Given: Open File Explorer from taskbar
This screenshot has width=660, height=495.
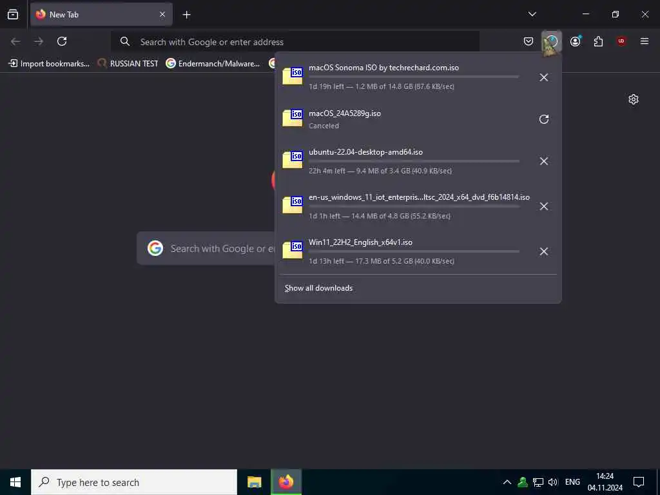Looking at the screenshot, I should pyautogui.click(x=254, y=482).
